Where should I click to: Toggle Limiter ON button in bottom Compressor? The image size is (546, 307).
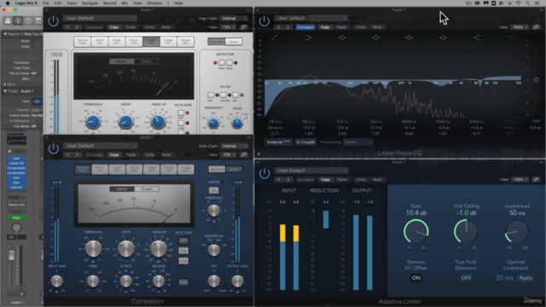213,190
